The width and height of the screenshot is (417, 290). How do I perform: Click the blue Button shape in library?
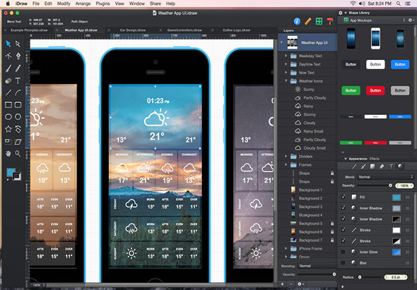coord(400,64)
